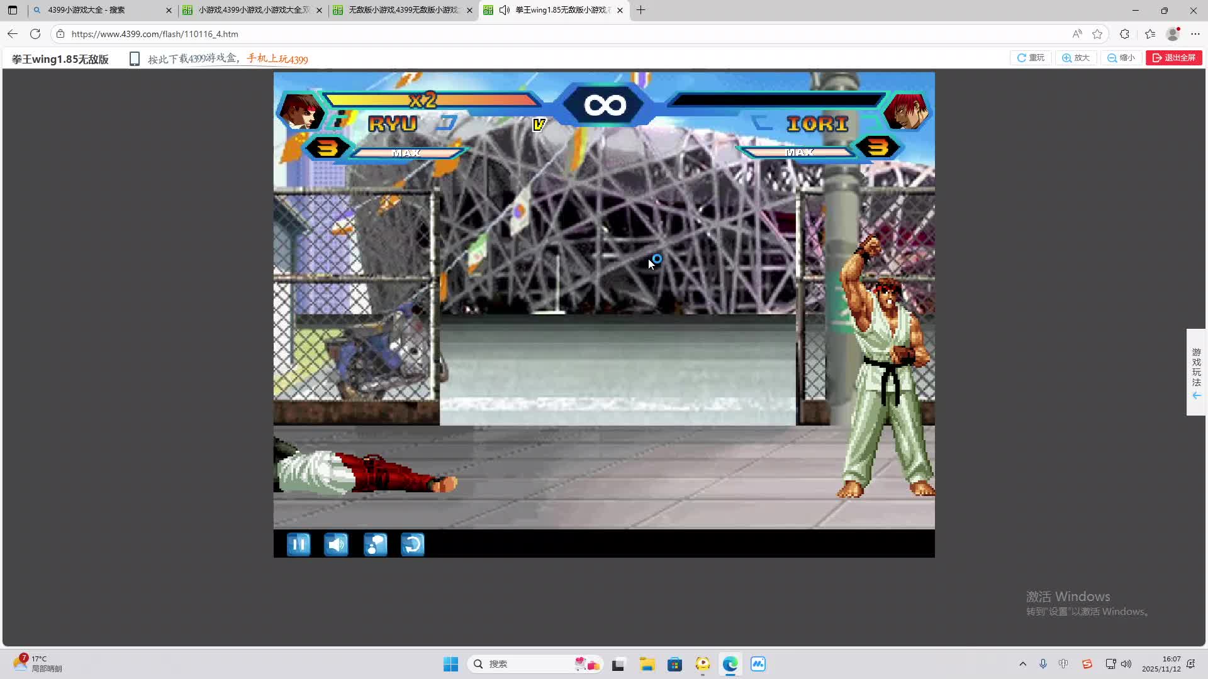Mute the tab using its audio icon
The width and height of the screenshot is (1208, 679).
pos(505,10)
